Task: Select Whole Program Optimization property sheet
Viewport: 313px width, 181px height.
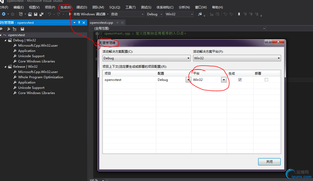Action: click(40, 77)
